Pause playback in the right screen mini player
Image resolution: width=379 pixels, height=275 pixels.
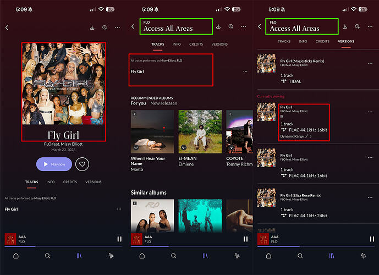click(372, 239)
